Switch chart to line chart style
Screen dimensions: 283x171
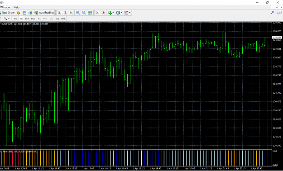[x=71, y=13]
